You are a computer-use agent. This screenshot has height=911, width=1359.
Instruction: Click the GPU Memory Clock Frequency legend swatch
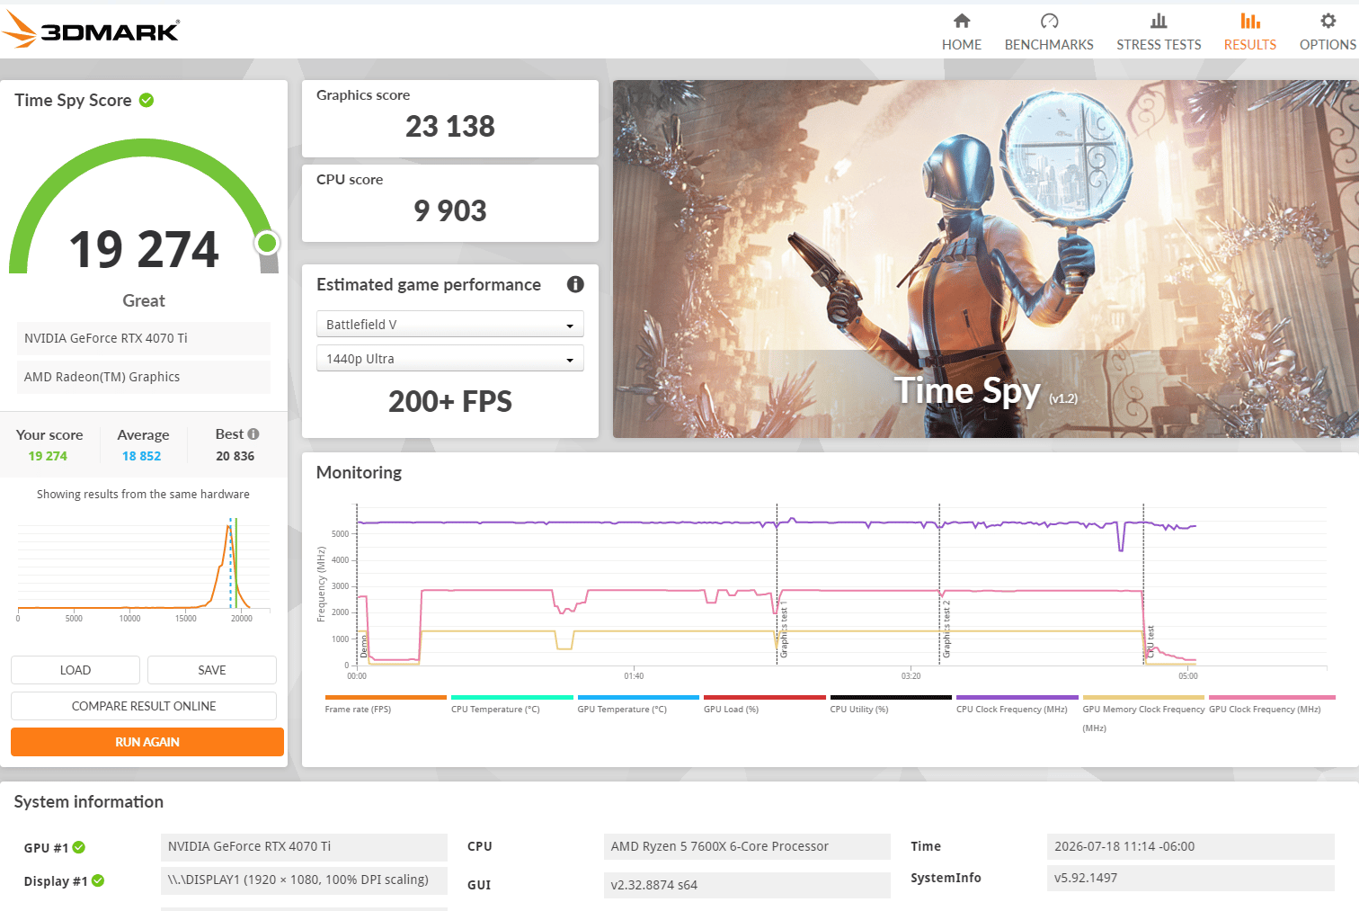pos(1143,697)
